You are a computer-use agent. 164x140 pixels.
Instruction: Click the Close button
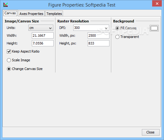151,132
